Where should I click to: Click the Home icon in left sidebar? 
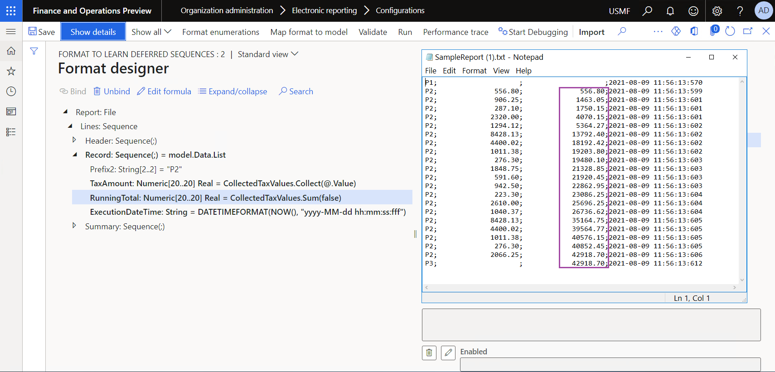point(11,51)
